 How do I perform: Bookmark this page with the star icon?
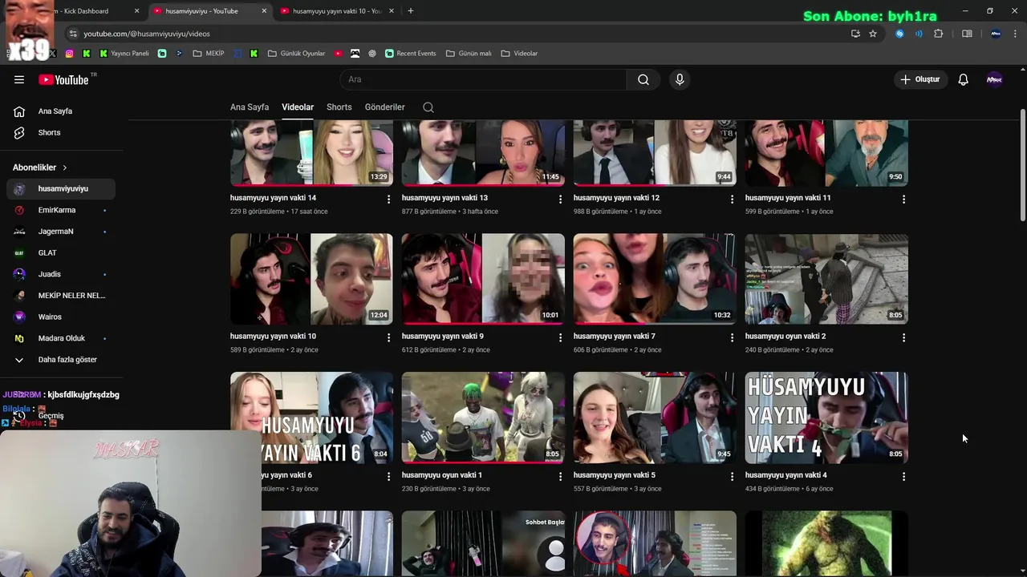(873, 34)
